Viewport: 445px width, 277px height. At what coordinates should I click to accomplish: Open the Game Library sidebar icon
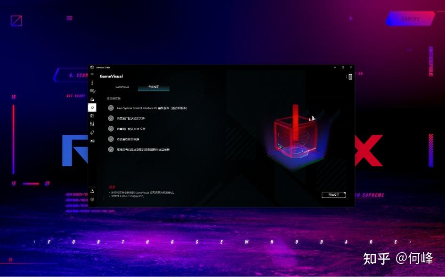tap(92, 115)
